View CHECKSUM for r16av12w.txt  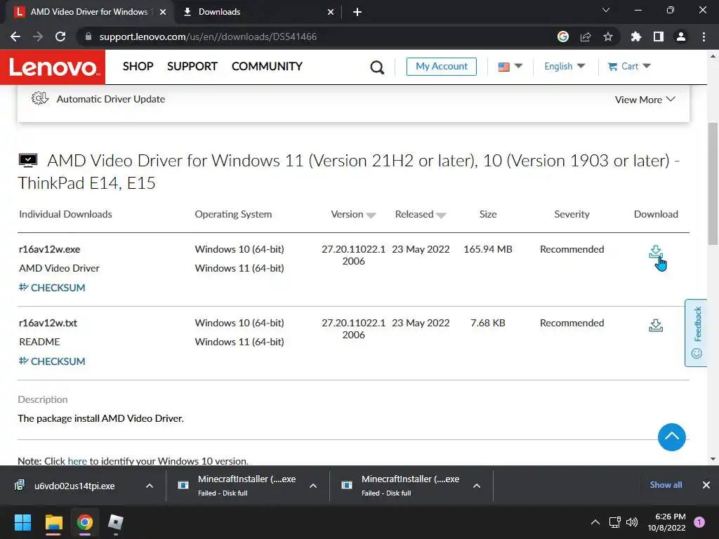click(x=52, y=361)
